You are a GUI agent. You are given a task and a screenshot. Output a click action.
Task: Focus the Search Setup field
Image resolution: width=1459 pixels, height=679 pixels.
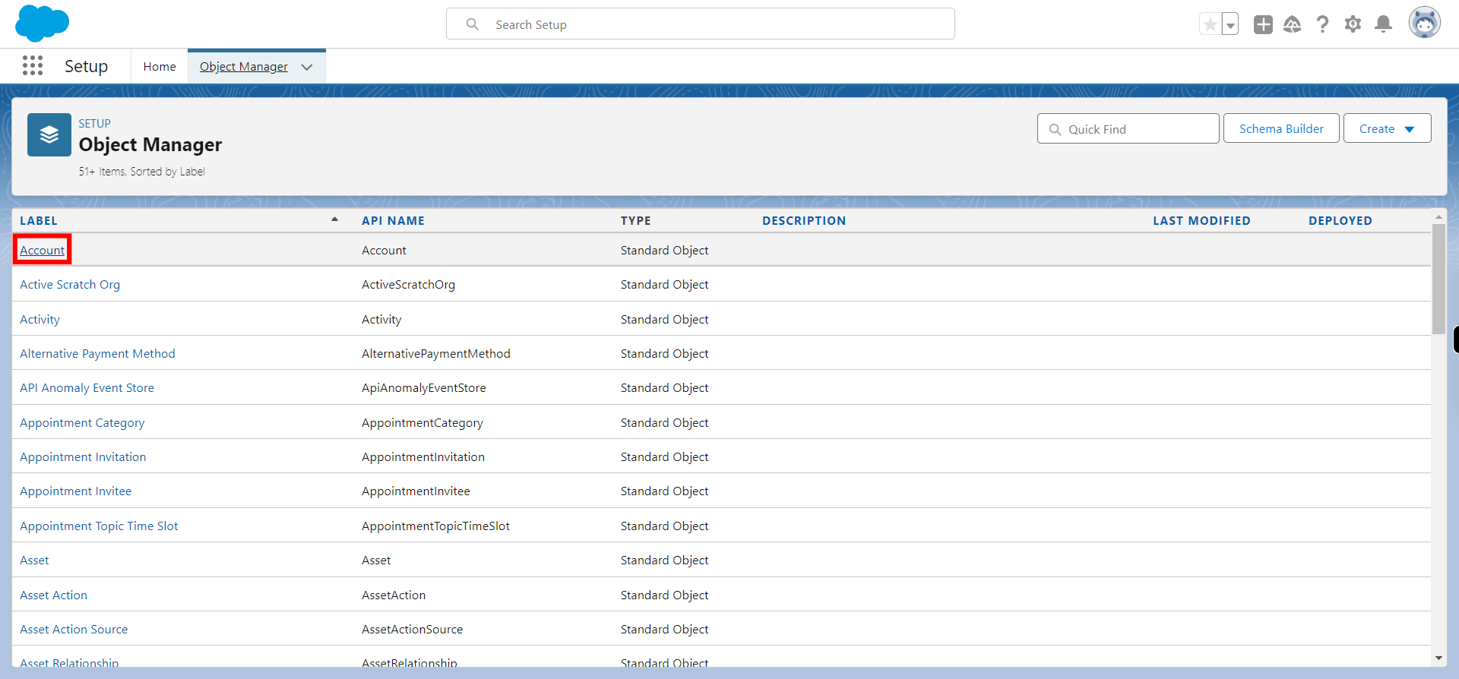click(700, 24)
